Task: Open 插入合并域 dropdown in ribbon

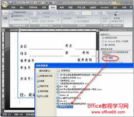Action: coord(48,21)
